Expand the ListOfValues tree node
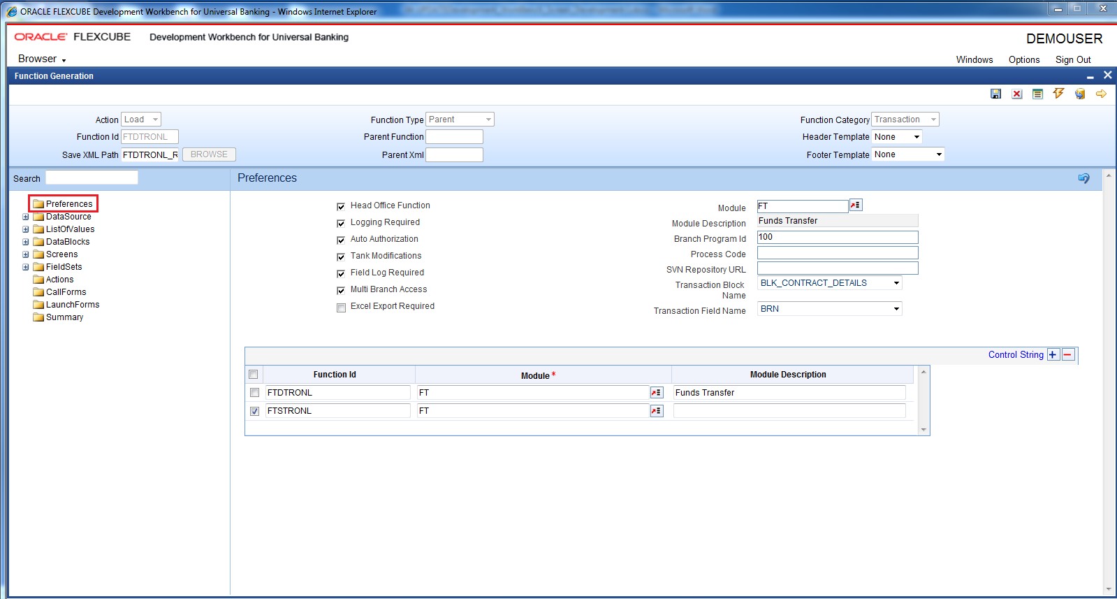This screenshot has height=599, width=1117. click(x=26, y=229)
